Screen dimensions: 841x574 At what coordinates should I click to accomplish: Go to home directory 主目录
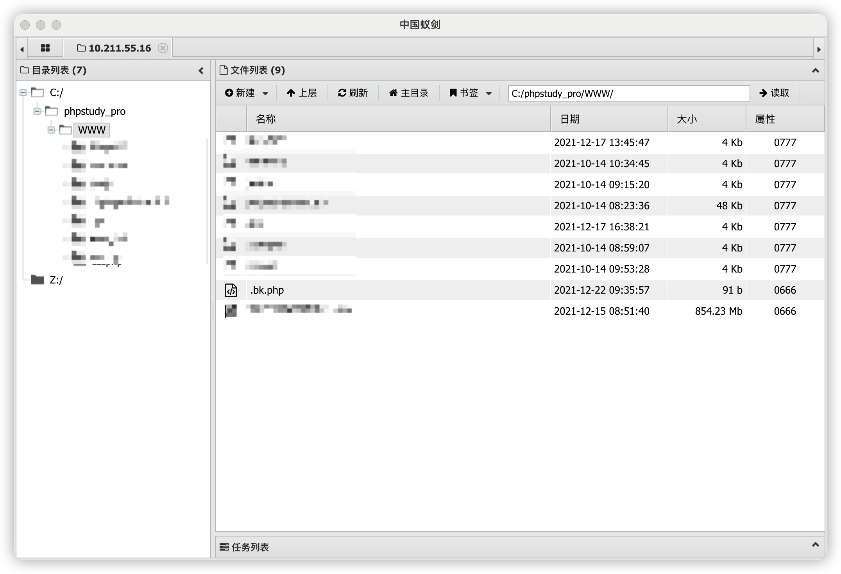409,93
